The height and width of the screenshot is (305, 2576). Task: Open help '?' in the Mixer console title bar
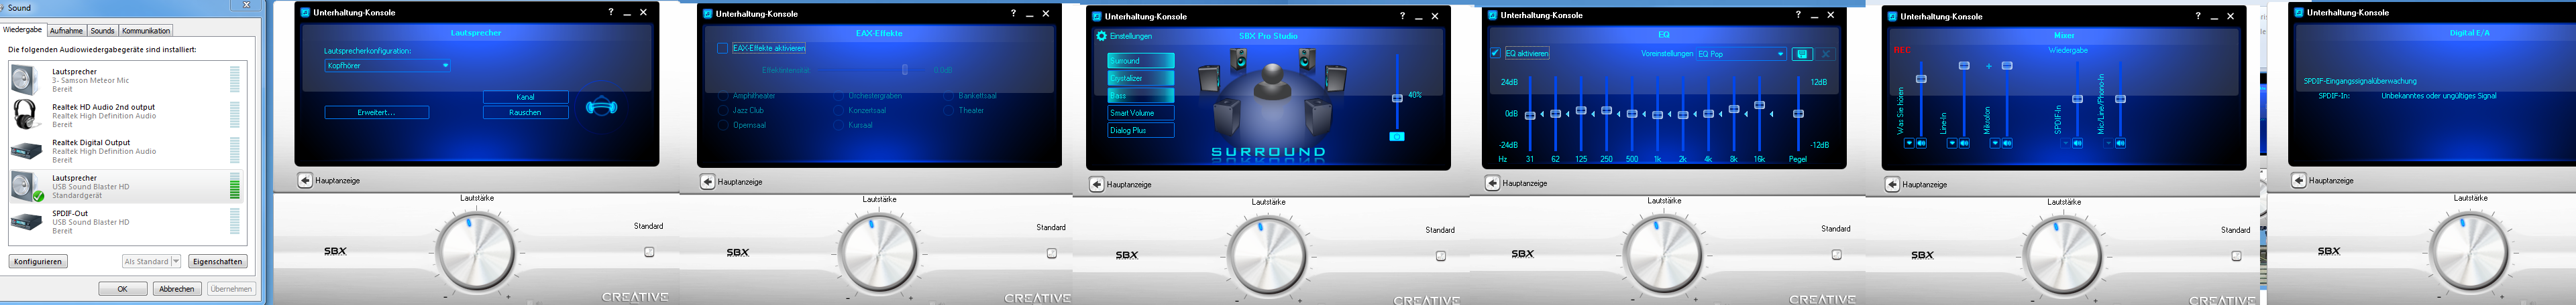2197,16
